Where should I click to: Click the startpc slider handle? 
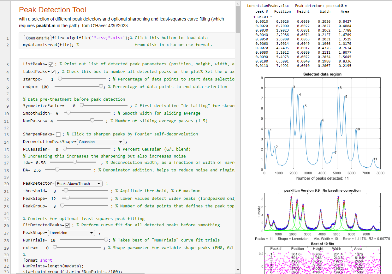tap(60, 79)
